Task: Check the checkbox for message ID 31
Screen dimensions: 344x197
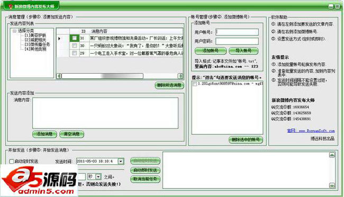Action: [75, 38]
